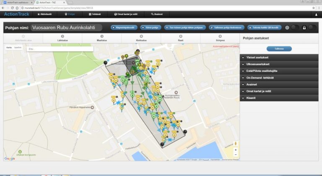Open the Aktiviteetit menu with star icon
The height and width of the screenshot is (176, 322).
(44, 14)
